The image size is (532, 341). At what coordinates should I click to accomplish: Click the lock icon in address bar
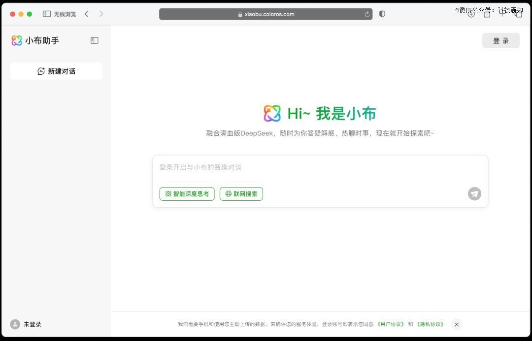coord(240,14)
